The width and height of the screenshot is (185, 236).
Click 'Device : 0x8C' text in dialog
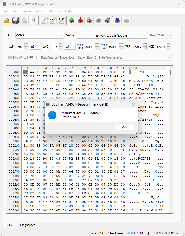[71, 117]
